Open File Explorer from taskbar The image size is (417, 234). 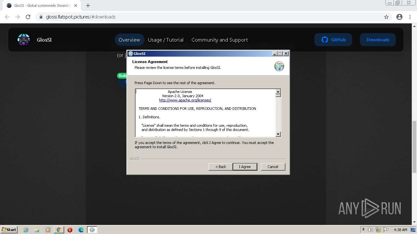point(37,230)
